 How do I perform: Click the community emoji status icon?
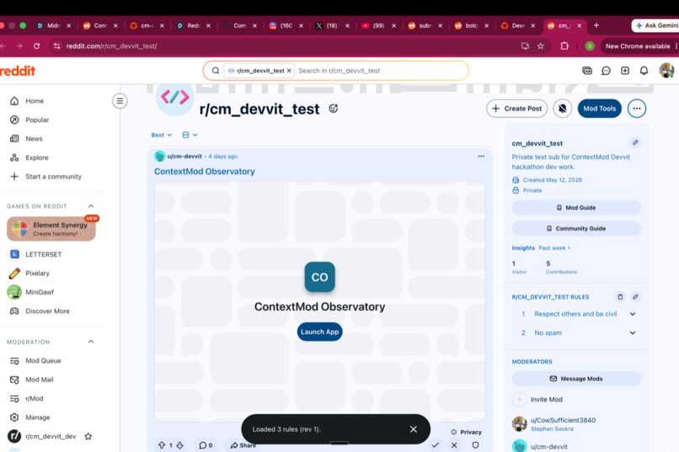click(333, 109)
